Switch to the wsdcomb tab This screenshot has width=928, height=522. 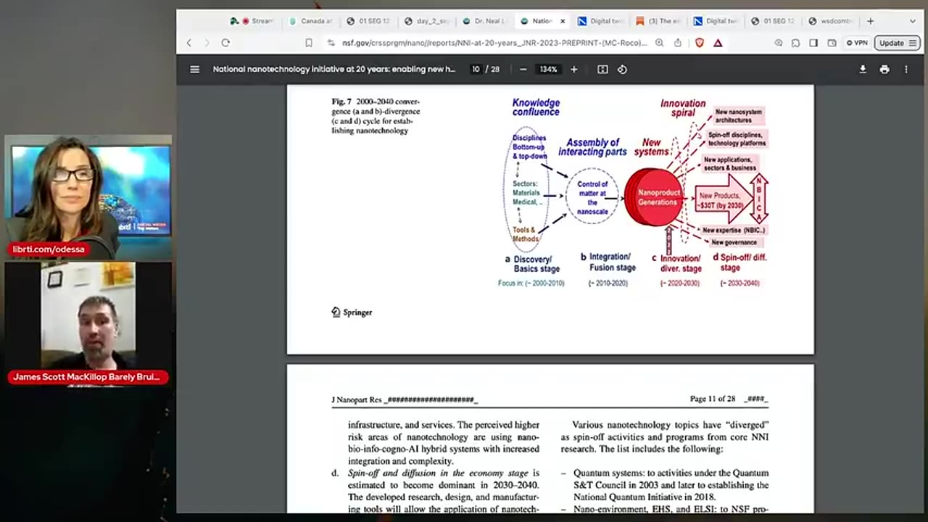pyautogui.click(x=831, y=21)
